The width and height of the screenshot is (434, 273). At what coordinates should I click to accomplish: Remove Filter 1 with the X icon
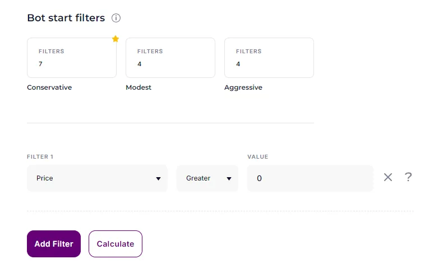[388, 177]
